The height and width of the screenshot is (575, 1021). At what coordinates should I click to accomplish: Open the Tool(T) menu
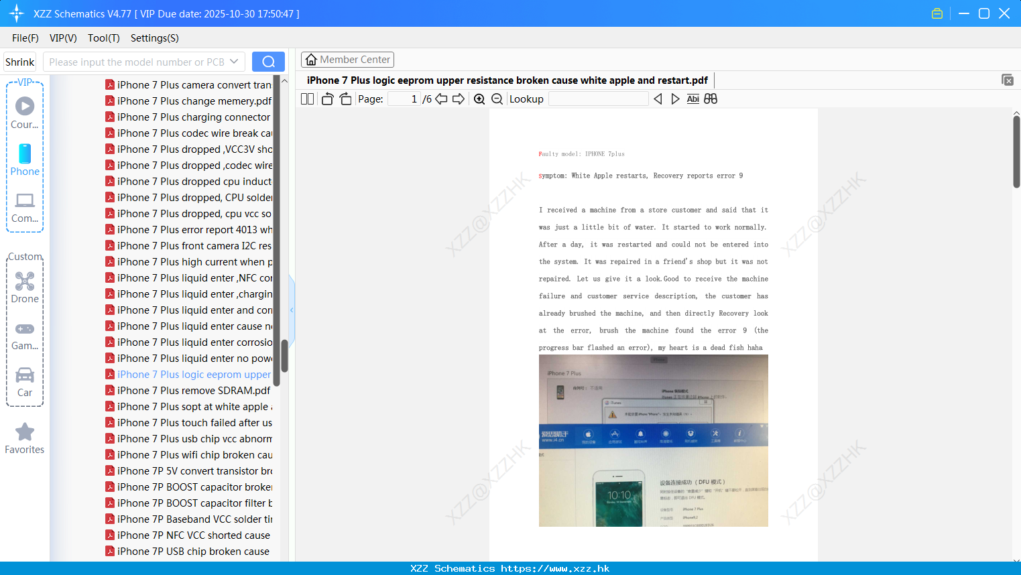pyautogui.click(x=104, y=38)
